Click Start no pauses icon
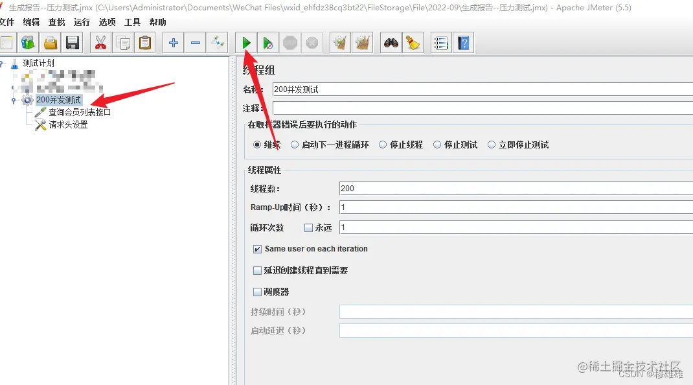The image size is (693, 385). 268,43
